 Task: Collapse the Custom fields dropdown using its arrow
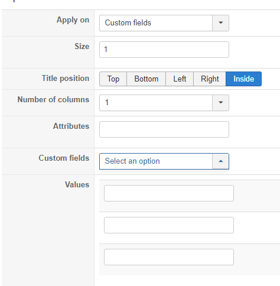(220, 161)
